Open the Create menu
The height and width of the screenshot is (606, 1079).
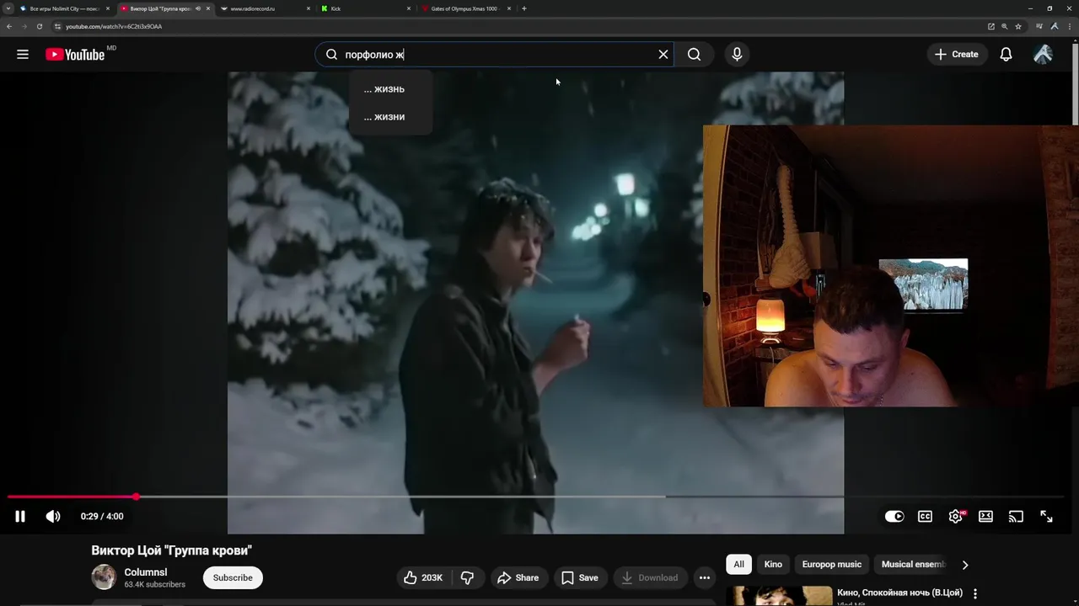click(x=957, y=55)
